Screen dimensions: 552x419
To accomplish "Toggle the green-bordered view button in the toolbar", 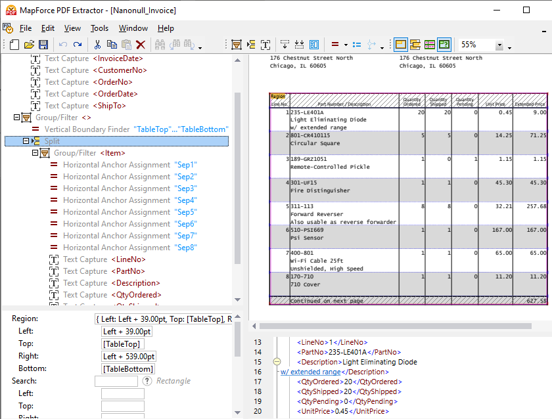I will click(x=444, y=45).
